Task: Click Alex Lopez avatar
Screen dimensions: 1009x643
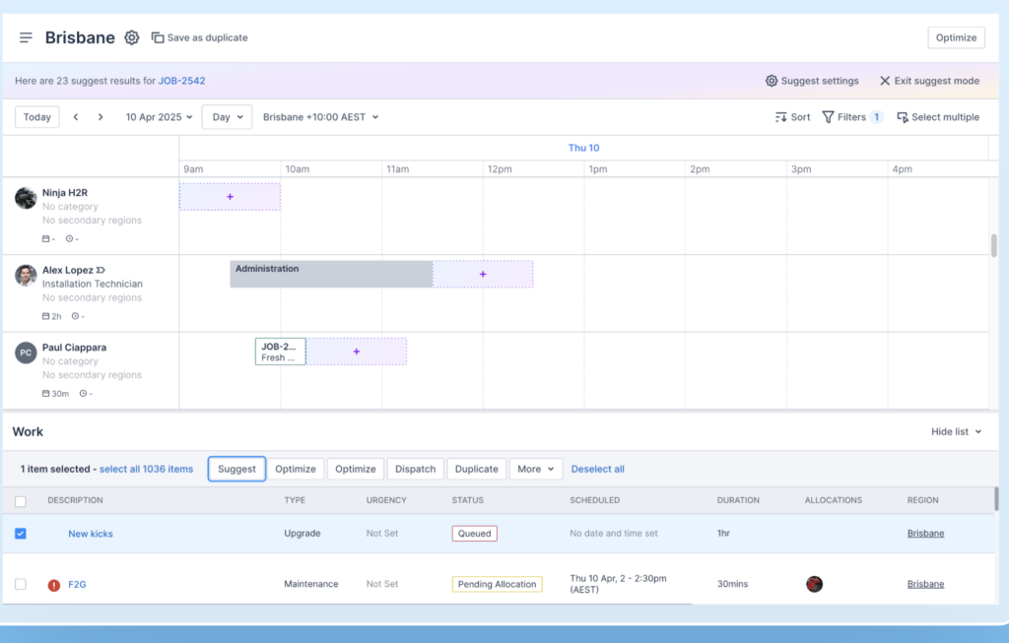Action: [x=26, y=275]
